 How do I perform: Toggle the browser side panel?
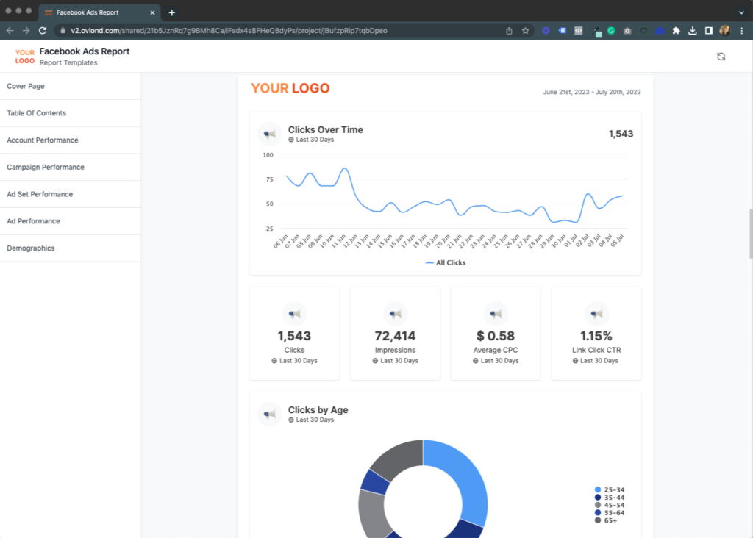[709, 31]
